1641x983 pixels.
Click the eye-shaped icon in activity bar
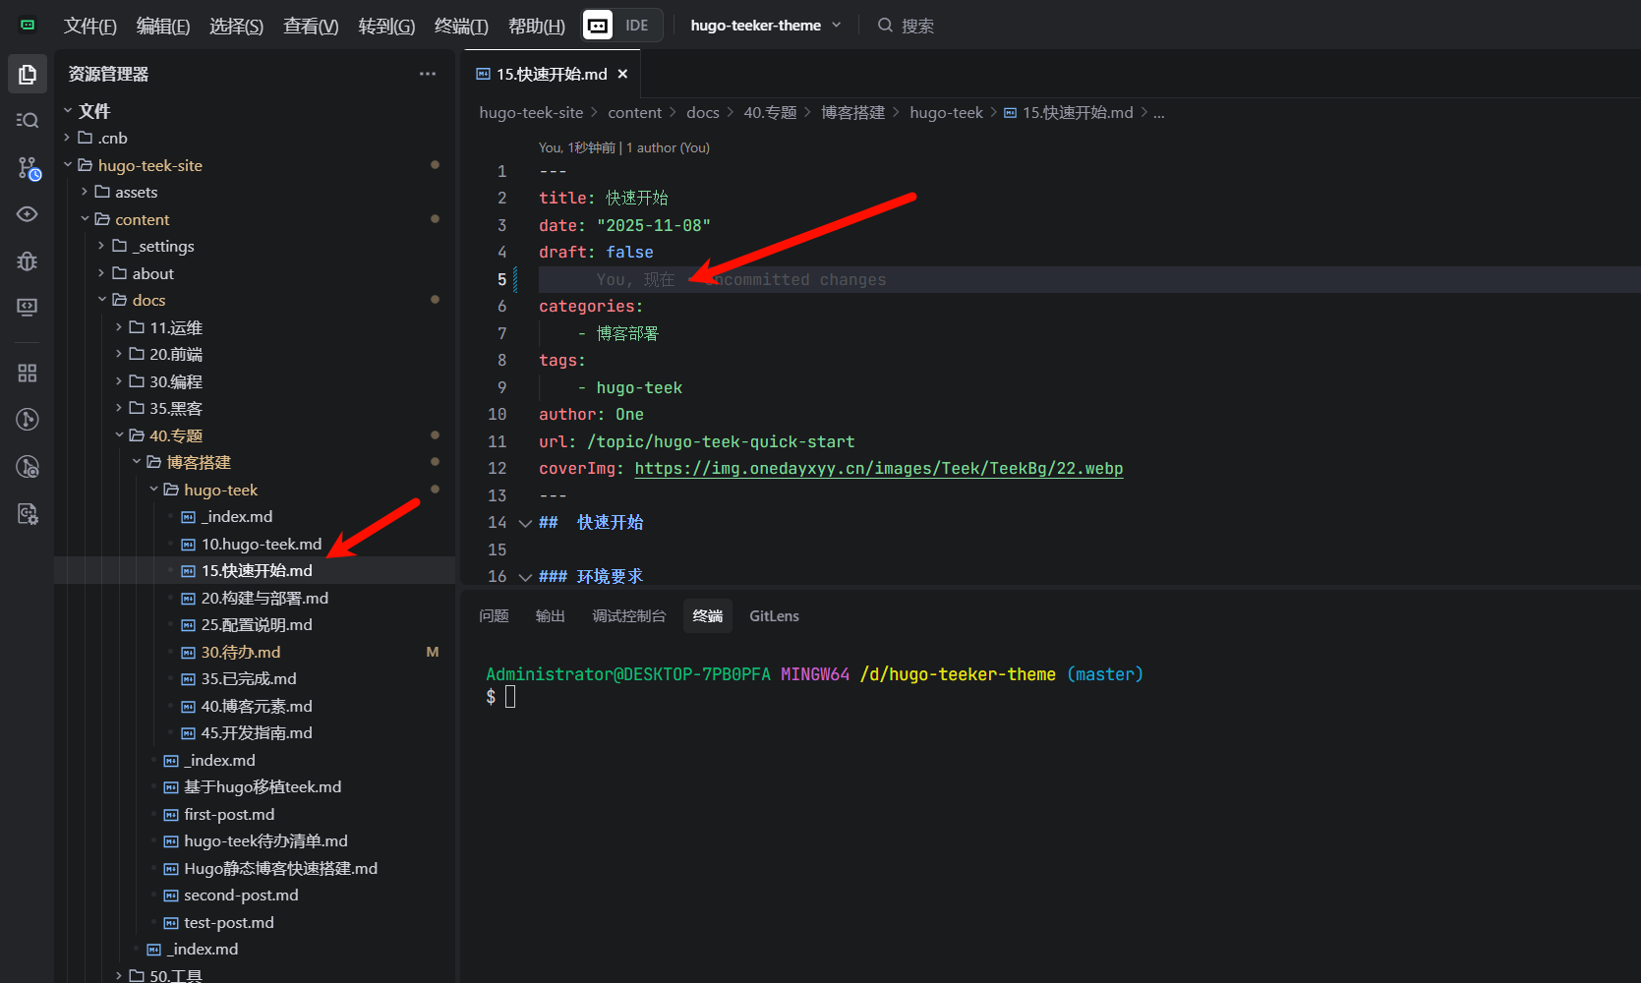tap(28, 214)
